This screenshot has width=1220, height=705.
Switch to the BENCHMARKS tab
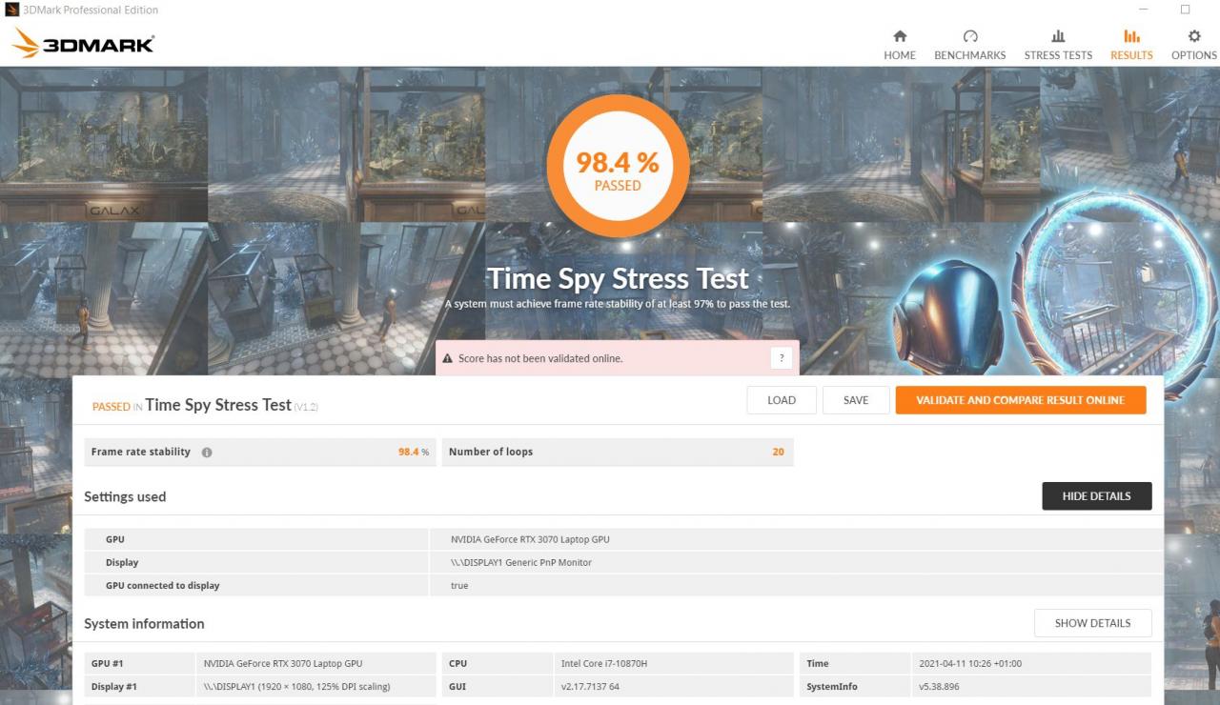point(969,43)
